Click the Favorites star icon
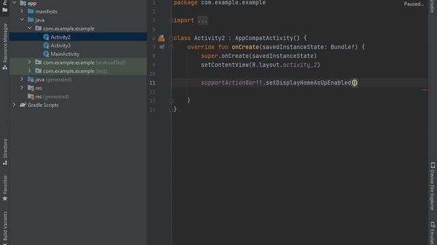437x245 pixels. [5, 198]
